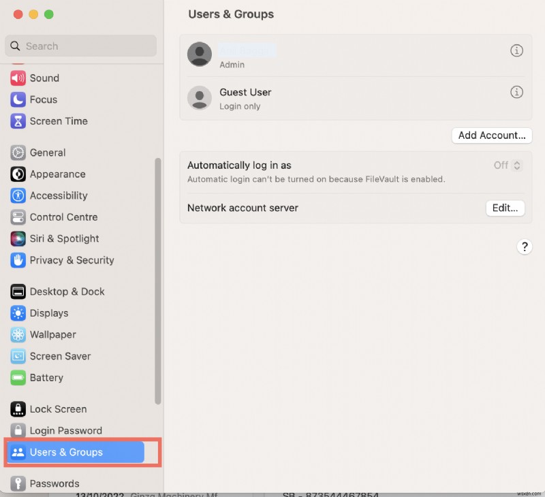Select the Desktop & Dock icon

18,291
